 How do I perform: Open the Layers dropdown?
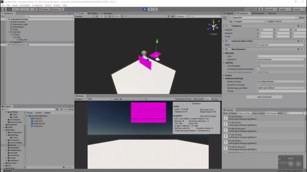click(x=285, y=9)
